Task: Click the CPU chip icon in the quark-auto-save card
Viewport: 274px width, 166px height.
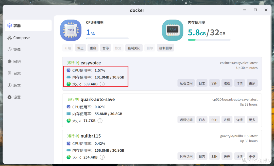Action: tap(68, 107)
